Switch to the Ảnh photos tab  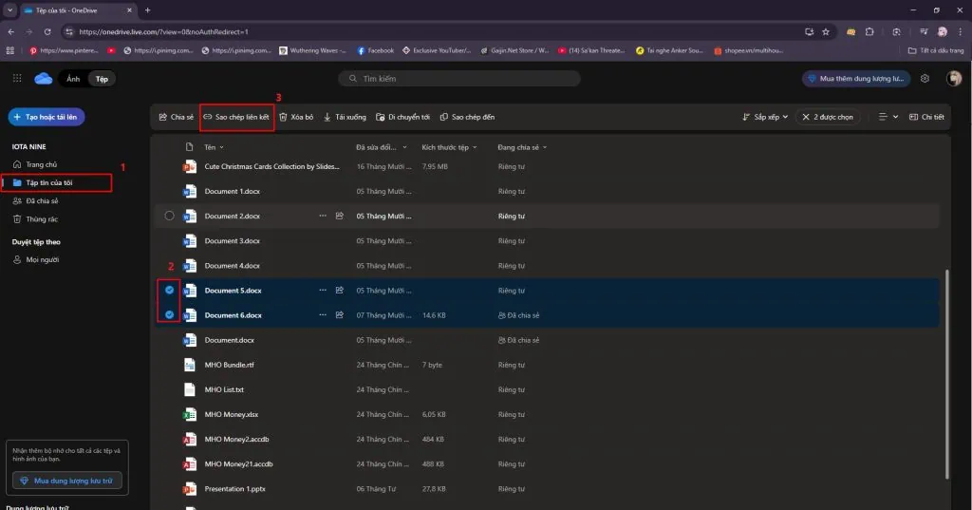tap(73, 79)
